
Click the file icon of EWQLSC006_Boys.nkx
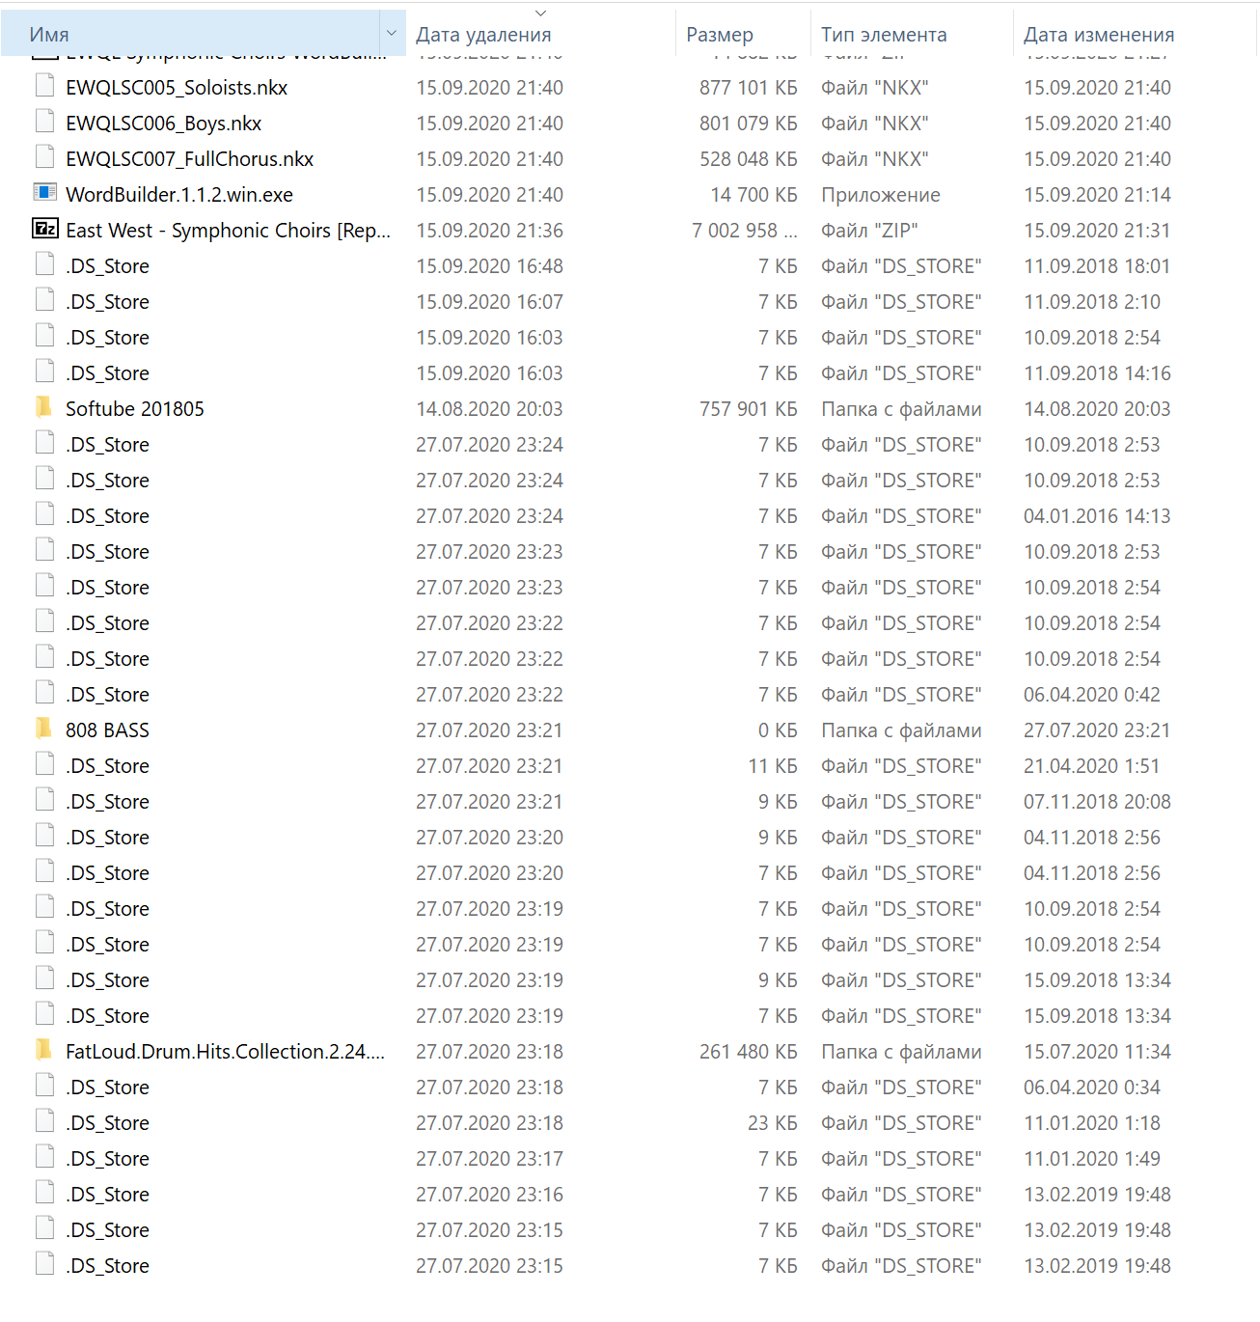coord(44,123)
